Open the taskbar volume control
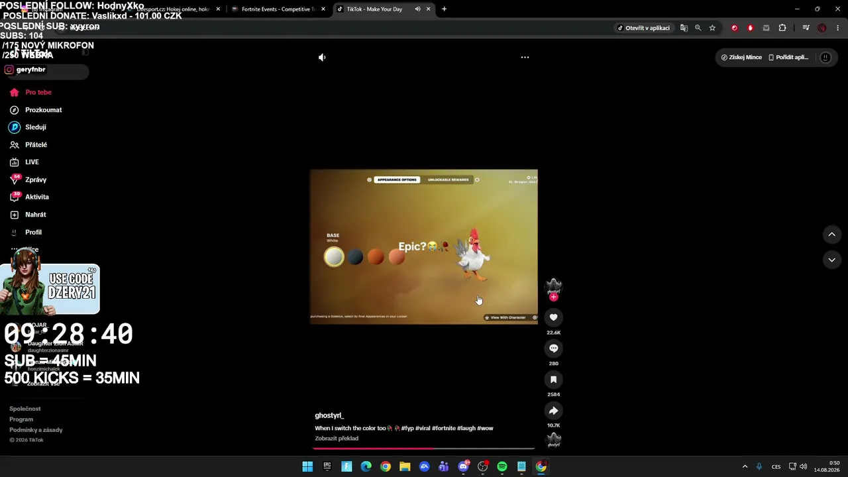 click(x=804, y=466)
